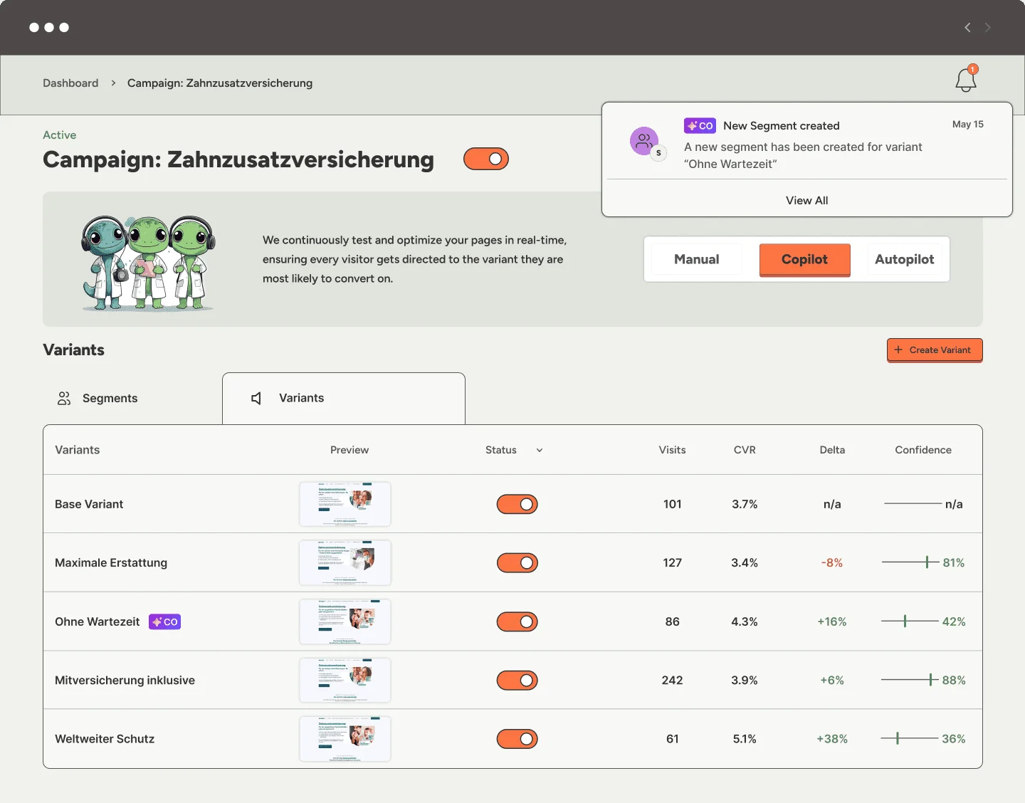Click the Weltweiter Schutz confidence bar

910,739
